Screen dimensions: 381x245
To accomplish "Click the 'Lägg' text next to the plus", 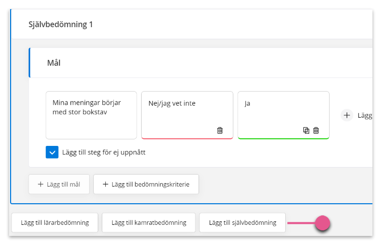I will coord(365,116).
